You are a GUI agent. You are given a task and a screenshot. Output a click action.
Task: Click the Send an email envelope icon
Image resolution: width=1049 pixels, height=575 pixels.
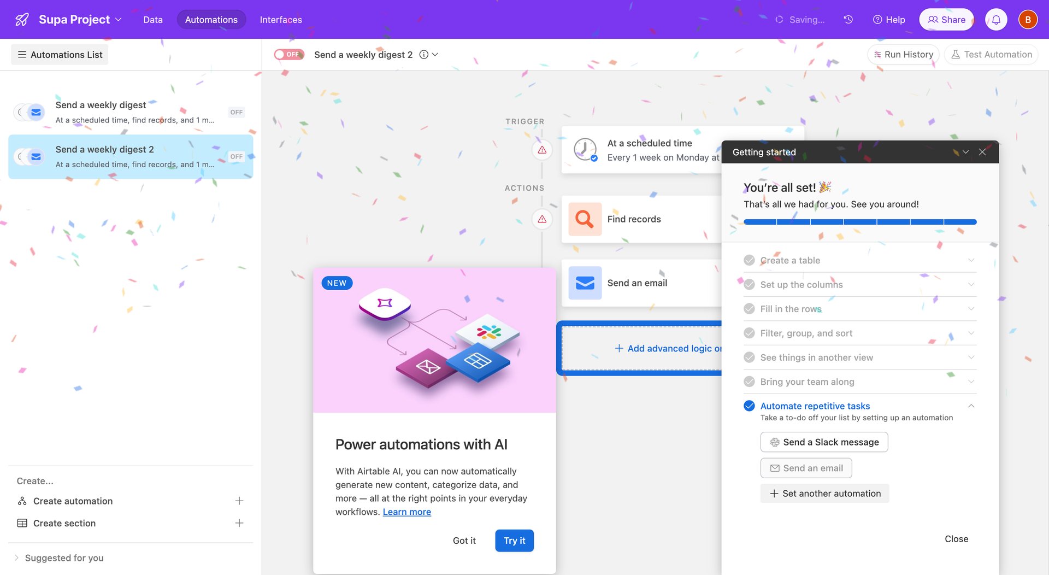pos(584,283)
